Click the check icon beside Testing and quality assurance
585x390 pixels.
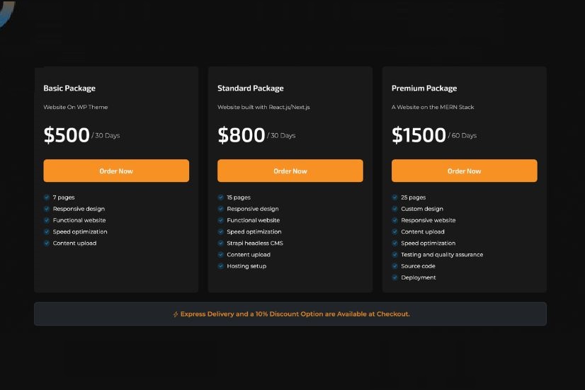(x=395, y=255)
